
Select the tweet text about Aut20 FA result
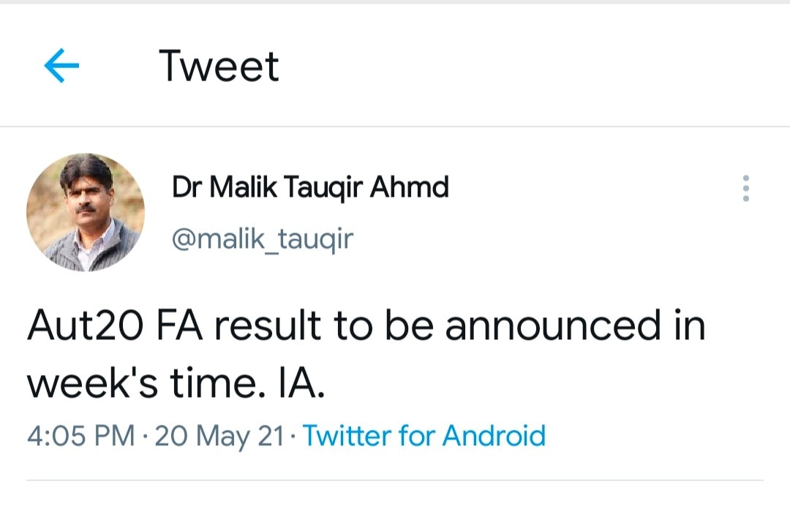(366, 355)
